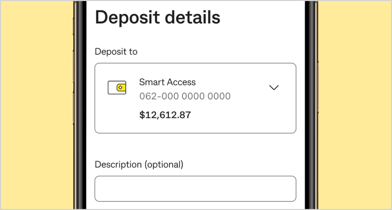Viewport: 392px width, 210px height.
Task: Click the yellow clasp on the wallet icon
Action: (121, 87)
